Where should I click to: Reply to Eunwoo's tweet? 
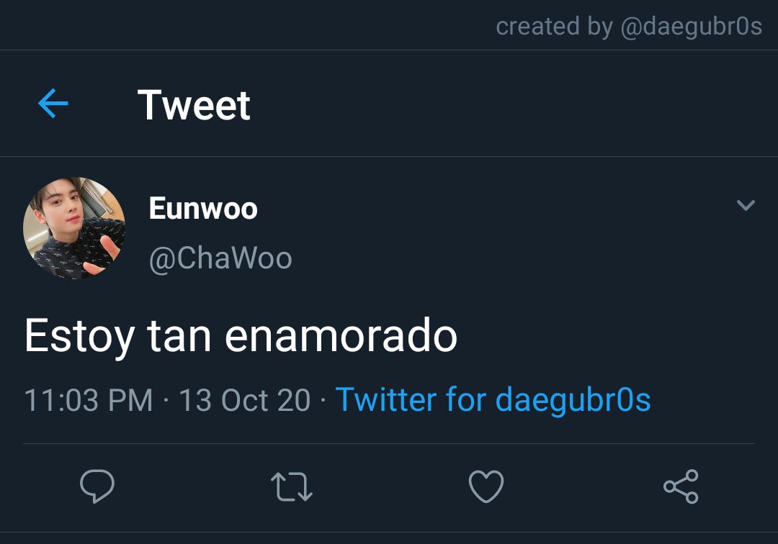tap(97, 486)
